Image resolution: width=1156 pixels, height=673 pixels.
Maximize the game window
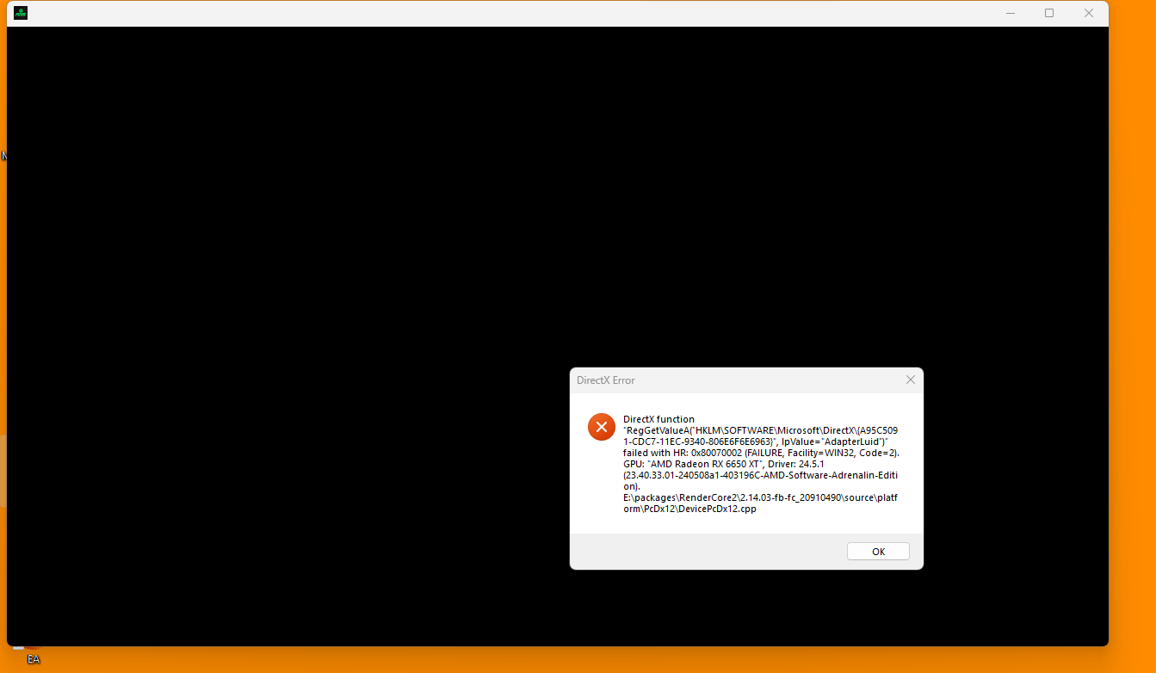click(1049, 13)
